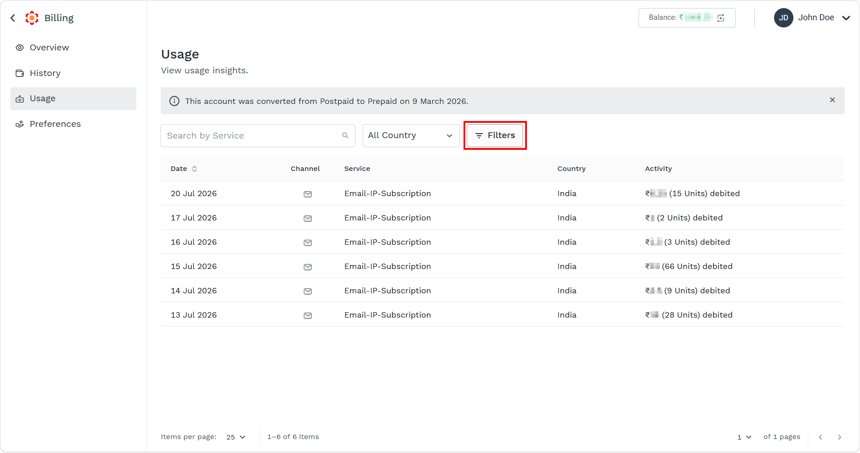This screenshot has width=860, height=453.
Task: Select the 20 Jul 2026 date cell
Action: pyautogui.click(x=194, y=193)
